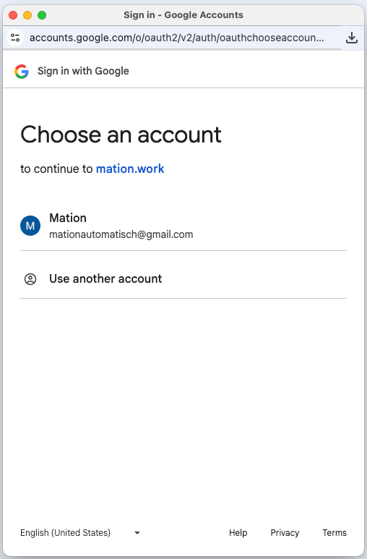The height and width of the screenshot is (559, 367).
Task: Click the Choose an account heading
Action: (121, 135)
